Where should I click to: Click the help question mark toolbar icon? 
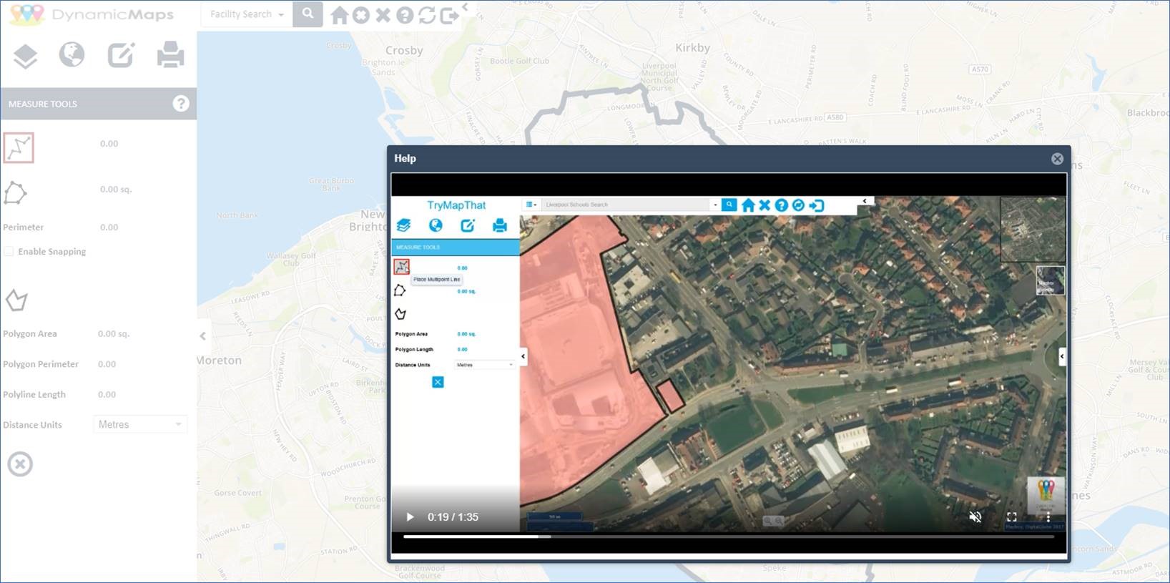tap(405, 15)
